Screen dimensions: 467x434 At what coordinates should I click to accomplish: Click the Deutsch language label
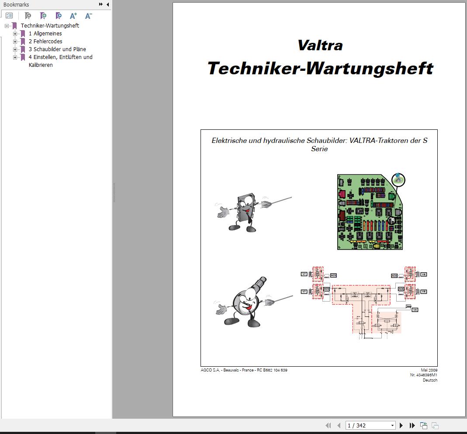coord(430,380)
